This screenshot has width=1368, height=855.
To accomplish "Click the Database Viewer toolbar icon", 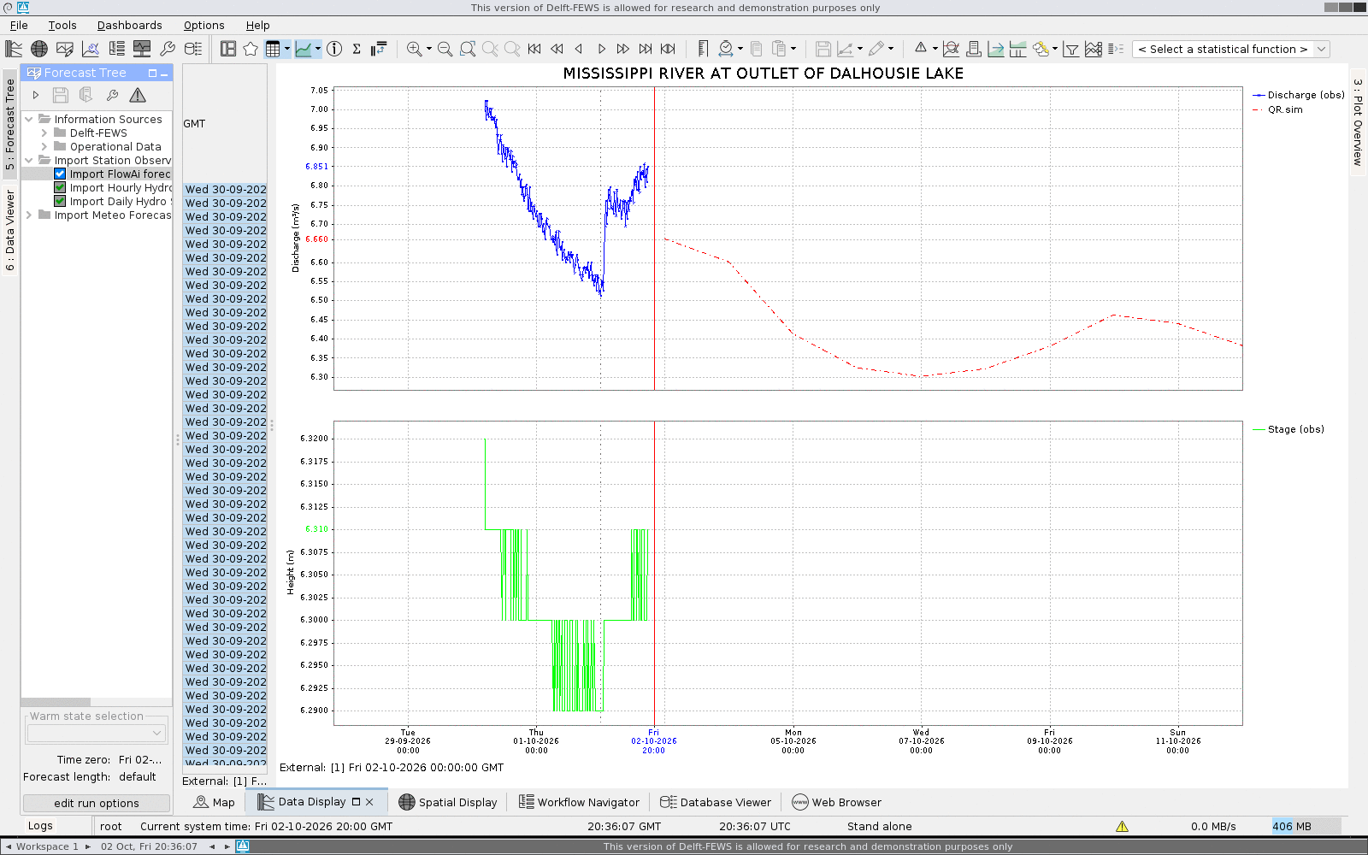I will [193, 49].
